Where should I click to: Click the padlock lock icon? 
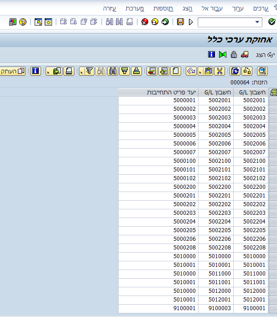point(234,55)
